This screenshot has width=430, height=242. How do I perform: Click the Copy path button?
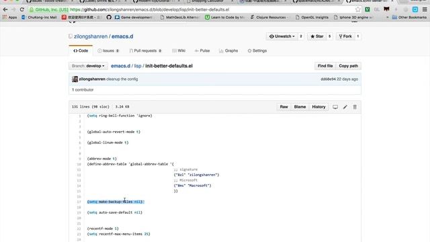point(348,66)
